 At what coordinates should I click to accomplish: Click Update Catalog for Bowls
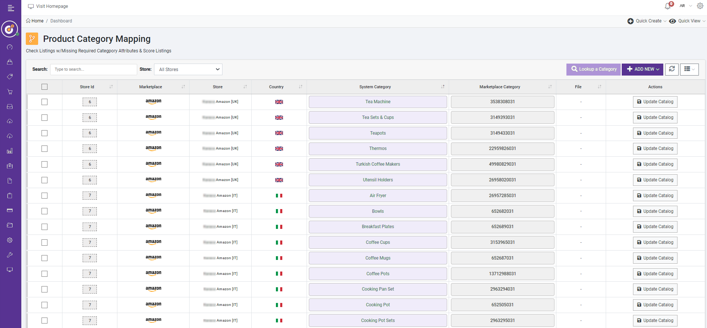click(655, 211)
